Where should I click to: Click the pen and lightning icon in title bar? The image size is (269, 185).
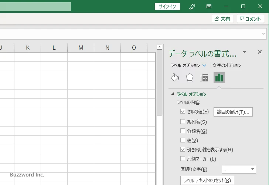tap(192, 7)
